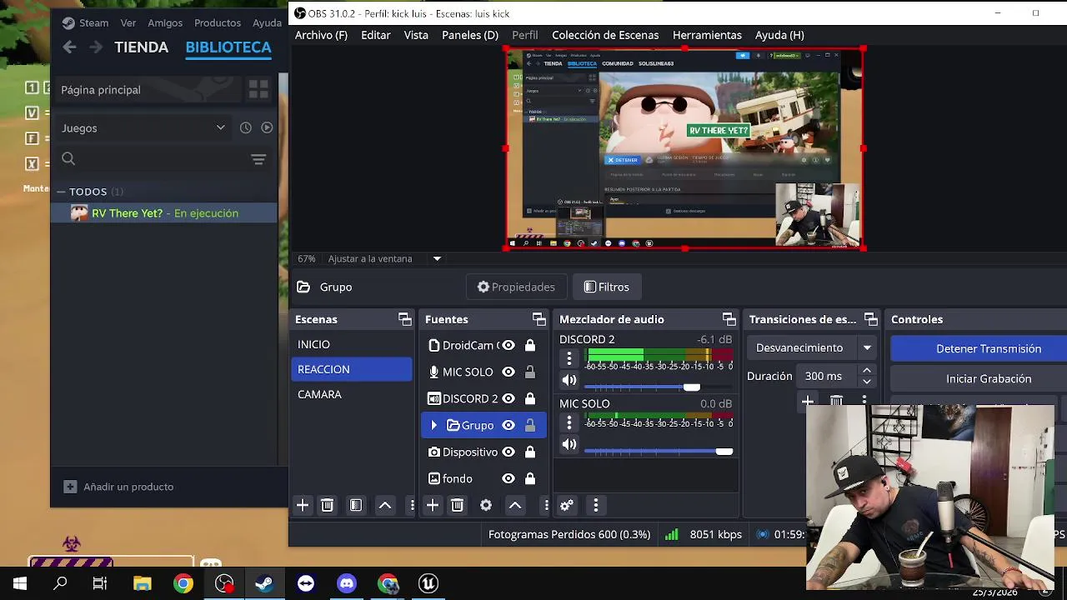Increase transition Duración with up arrow
Image resolution: width=1067 pixels, height=600 pixels.
(x=867, y=371)
